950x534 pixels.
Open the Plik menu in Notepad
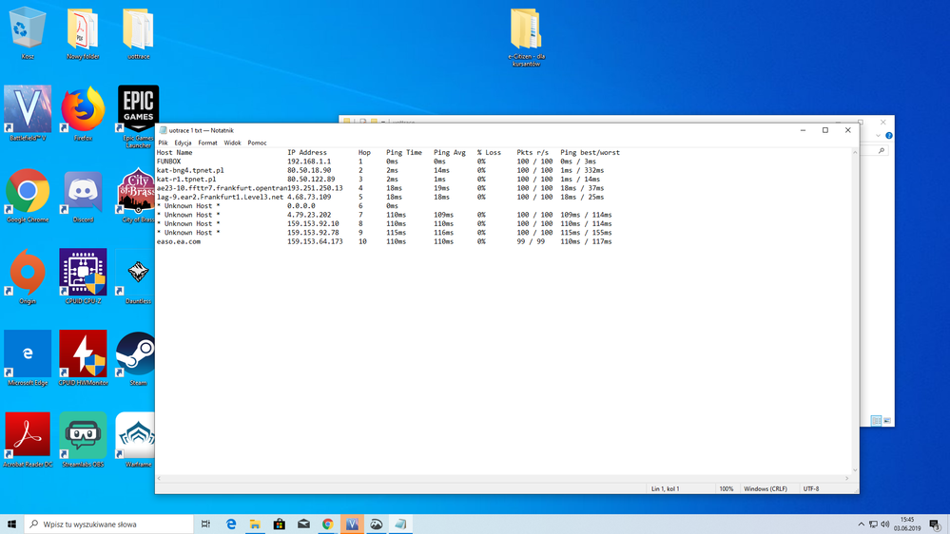163,143
